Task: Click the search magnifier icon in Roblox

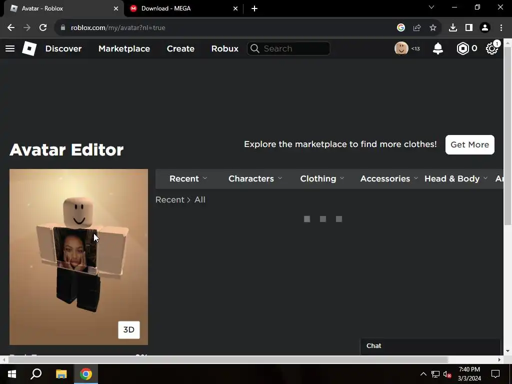Action: (x=255, y=48)
